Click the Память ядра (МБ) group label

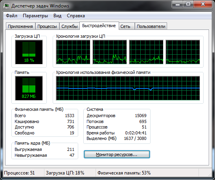click(32, 143)
